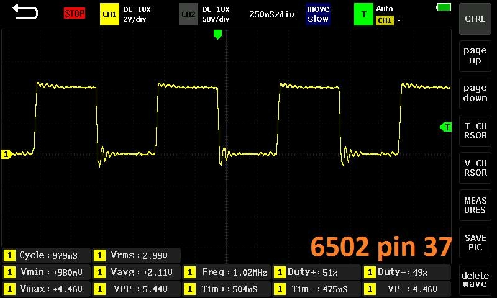
Task: Select the horizontal trigger position marker
Action: 217,35
